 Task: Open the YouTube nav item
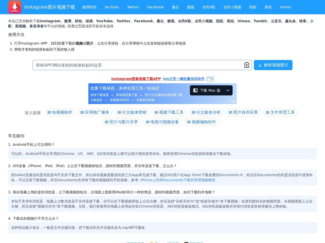click(x=112, y=7)
